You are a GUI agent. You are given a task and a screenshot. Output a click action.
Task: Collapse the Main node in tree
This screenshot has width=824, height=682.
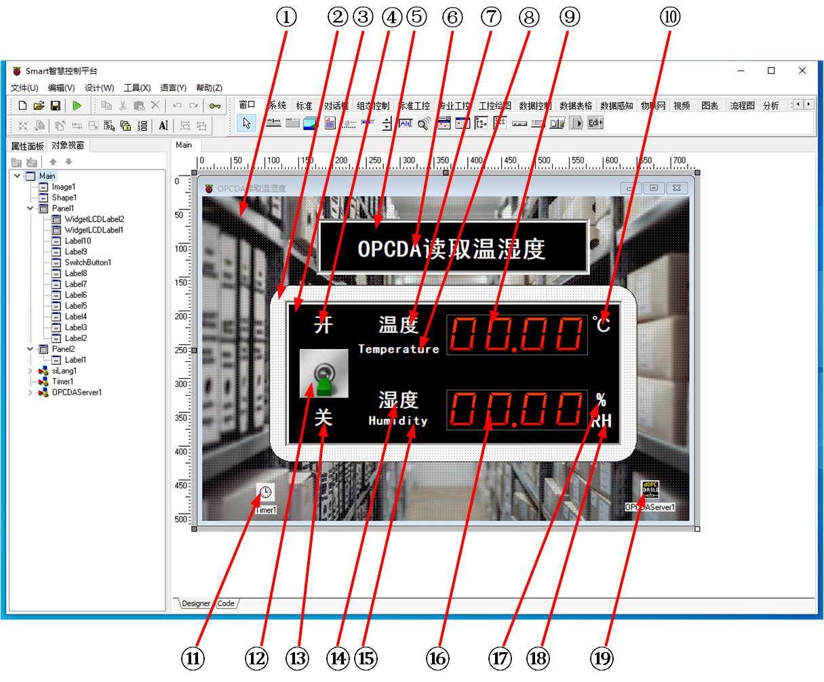(x=18, y=176)
